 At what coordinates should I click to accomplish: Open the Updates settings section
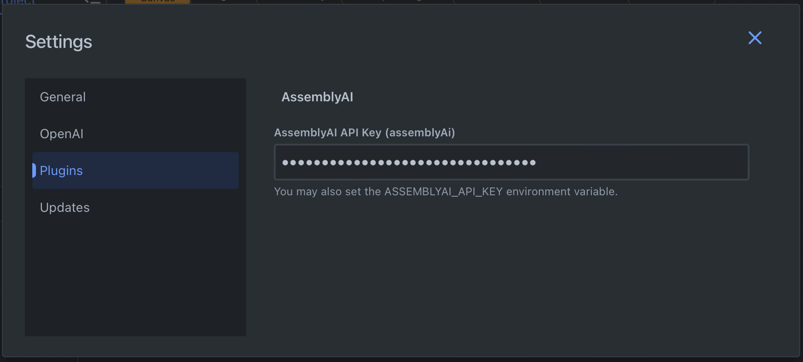(x=65, y=207)
